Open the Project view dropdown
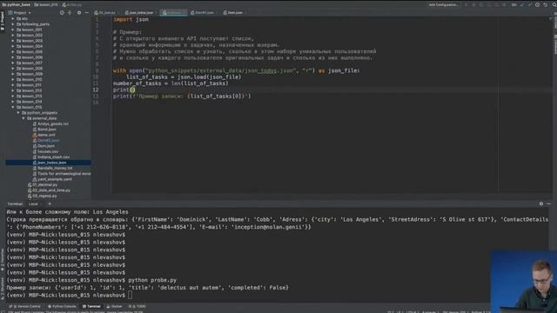Viewport: 557px width, 313px height. tap(22, 12)
